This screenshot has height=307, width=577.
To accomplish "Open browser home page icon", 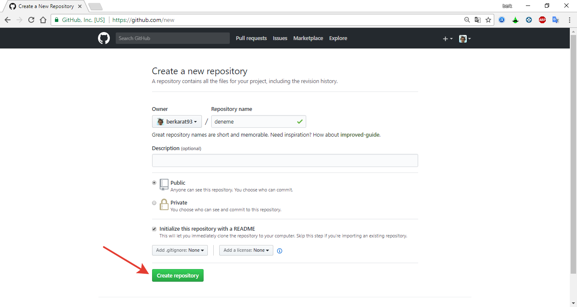I will click(x=43, y=20).
